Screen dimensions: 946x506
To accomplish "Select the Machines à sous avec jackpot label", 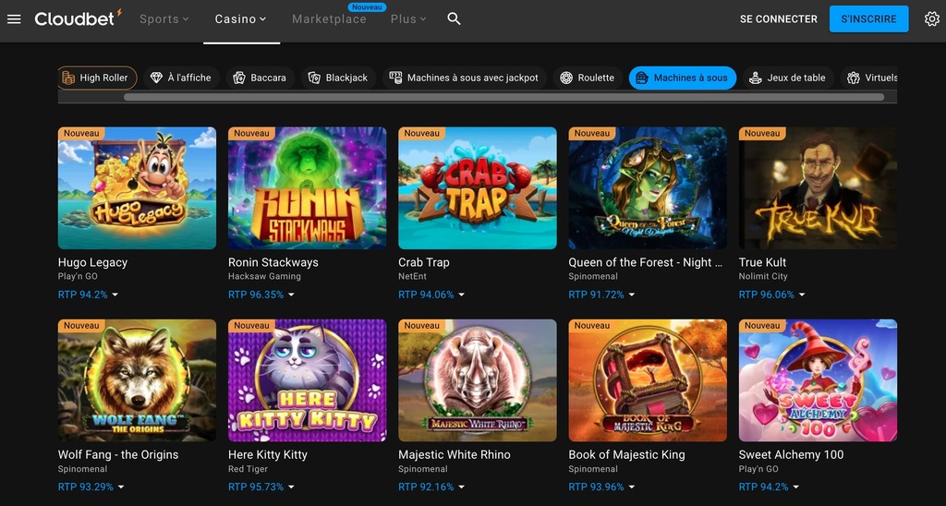I will [472, 78].
